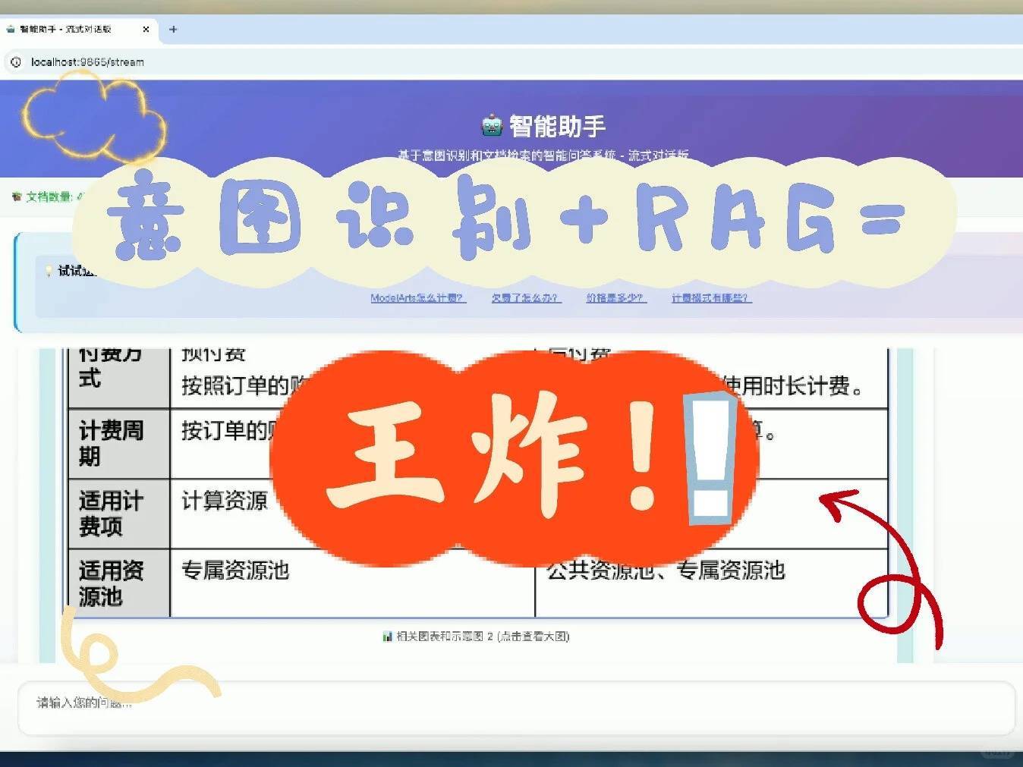The width and height of the screenshot is (1023, 767).
Task: Click the lightbulb icon beside the suggestion prompts
Action: pyautogui.click(x=48, y=269)
